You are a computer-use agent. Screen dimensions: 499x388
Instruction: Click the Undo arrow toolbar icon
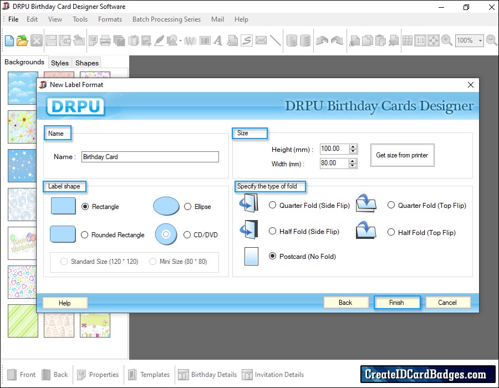click(322, 40)
